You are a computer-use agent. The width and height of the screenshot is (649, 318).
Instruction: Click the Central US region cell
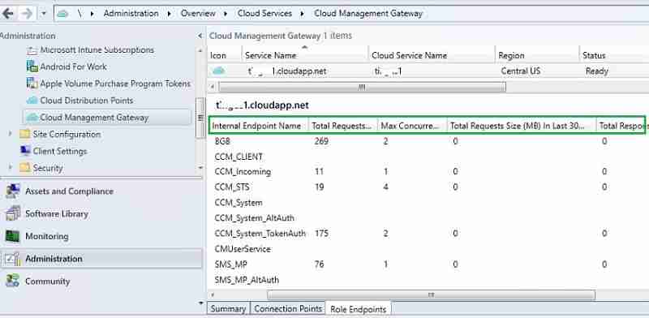520,71
